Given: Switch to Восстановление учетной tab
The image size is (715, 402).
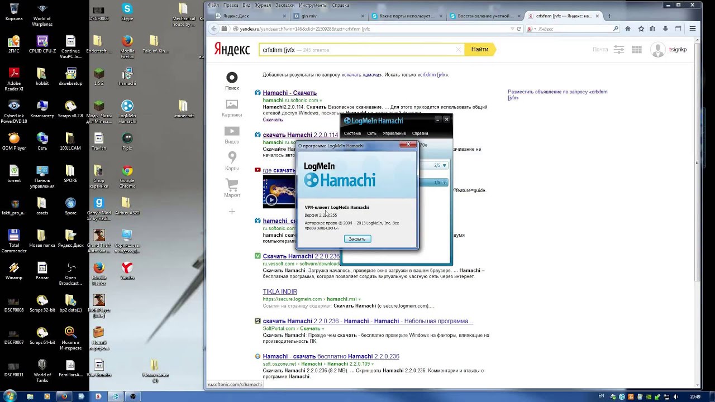Looking at the screenshot, I should point(485,16).
